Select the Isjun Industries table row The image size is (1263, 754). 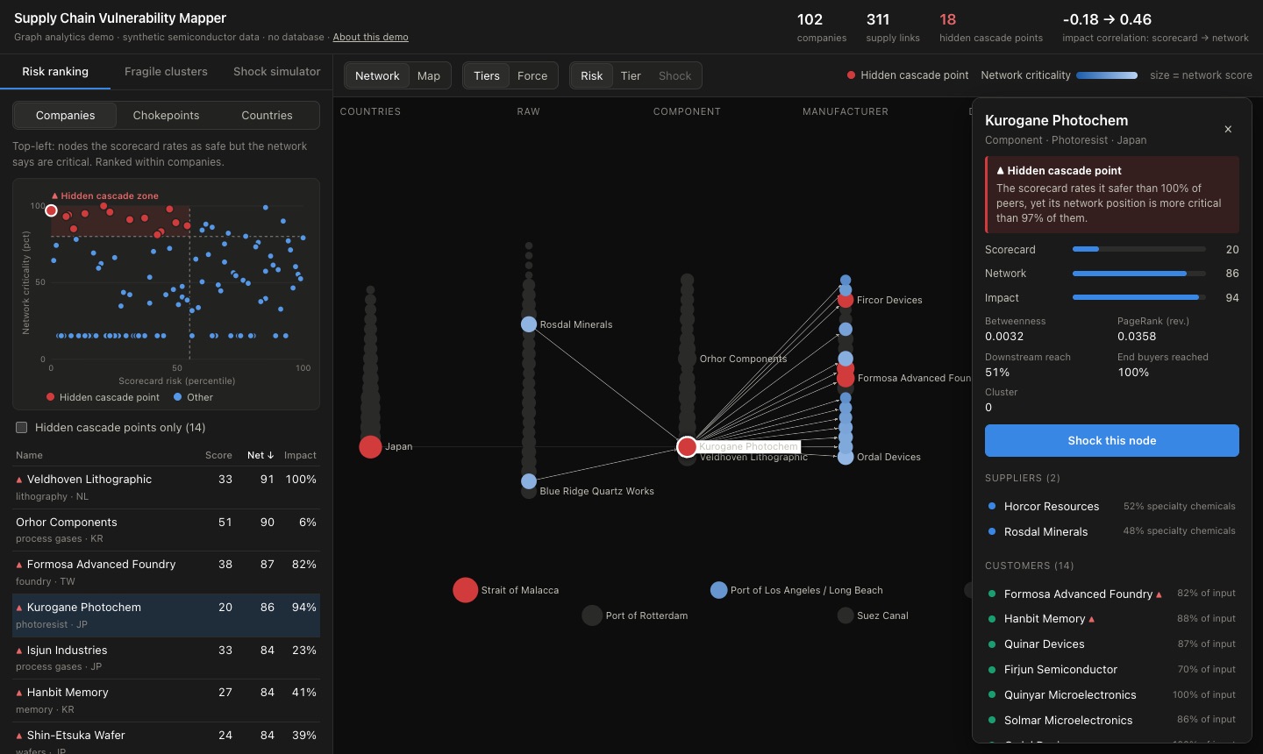(167, 658)
